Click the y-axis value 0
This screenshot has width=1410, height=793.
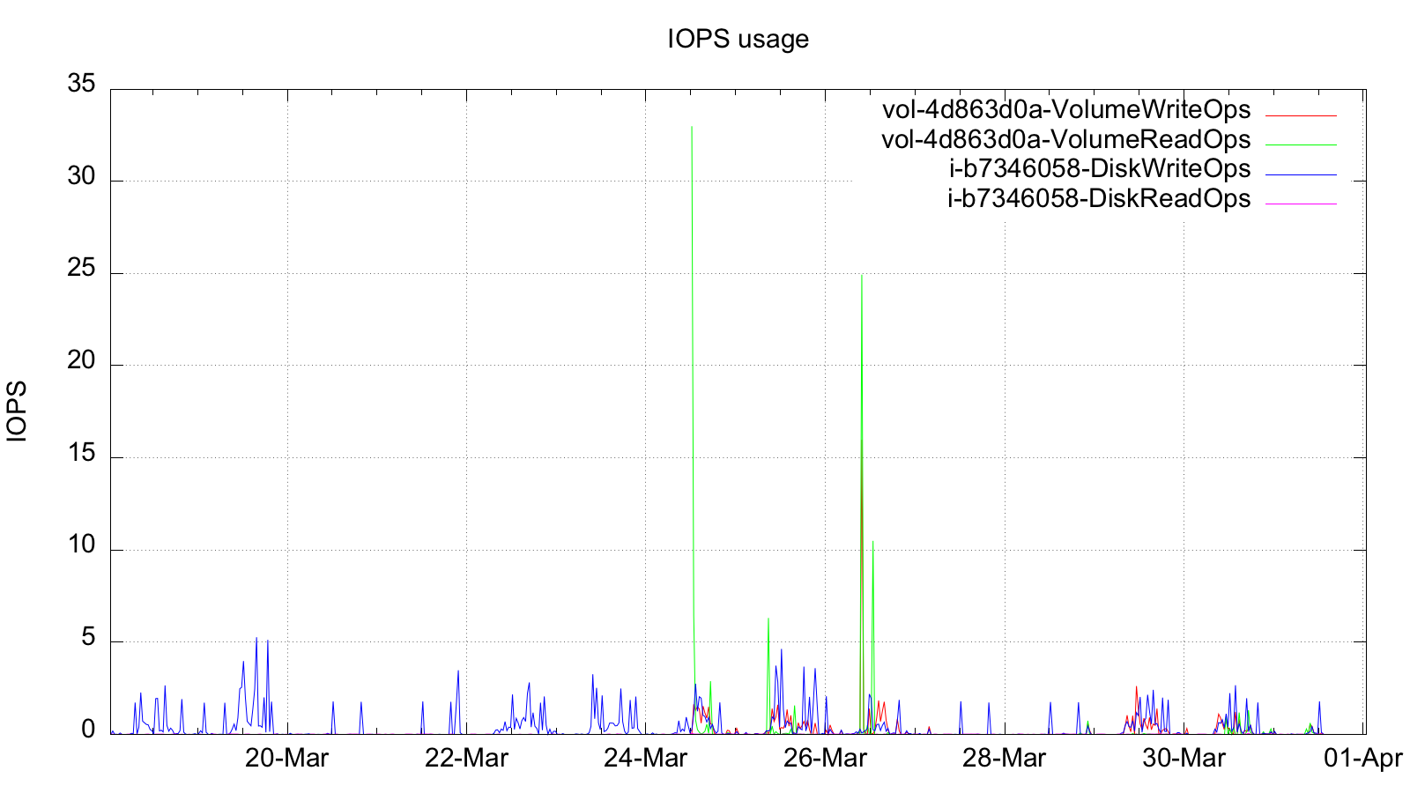[x=88, y=730]
